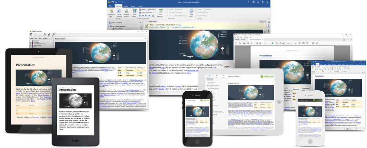Click the Analyze project icon

(x=127, y=11)
